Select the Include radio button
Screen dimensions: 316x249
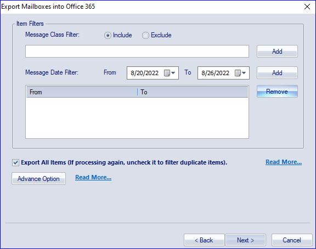pyautogui.click(x=108, y=36)
